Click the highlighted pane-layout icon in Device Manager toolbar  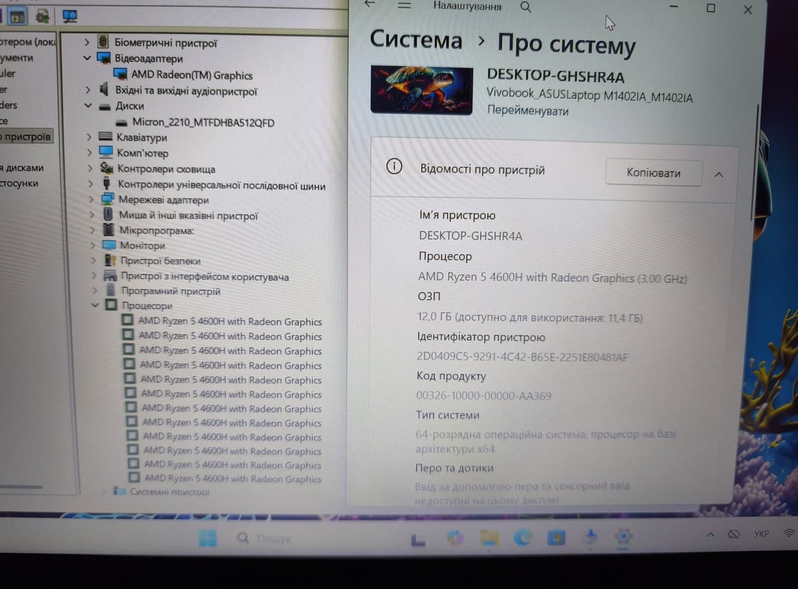click(x=17, y=16)
